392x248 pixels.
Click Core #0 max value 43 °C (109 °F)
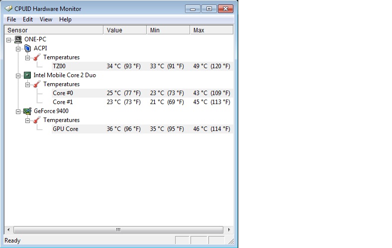211,93
